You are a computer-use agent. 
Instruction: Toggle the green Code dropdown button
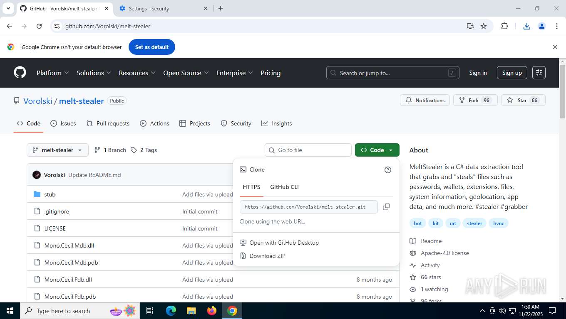[377, 150]
